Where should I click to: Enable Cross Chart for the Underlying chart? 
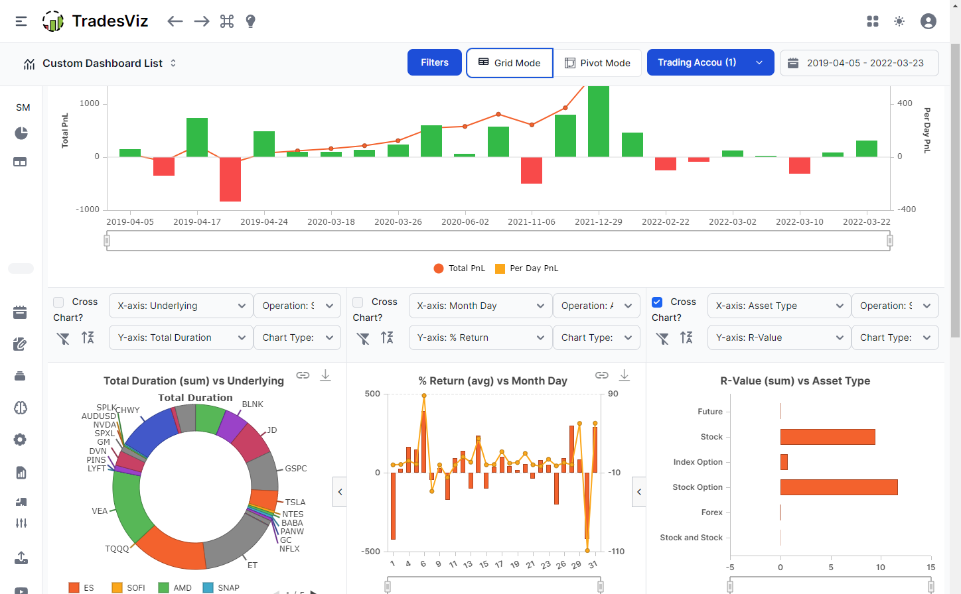58,302
